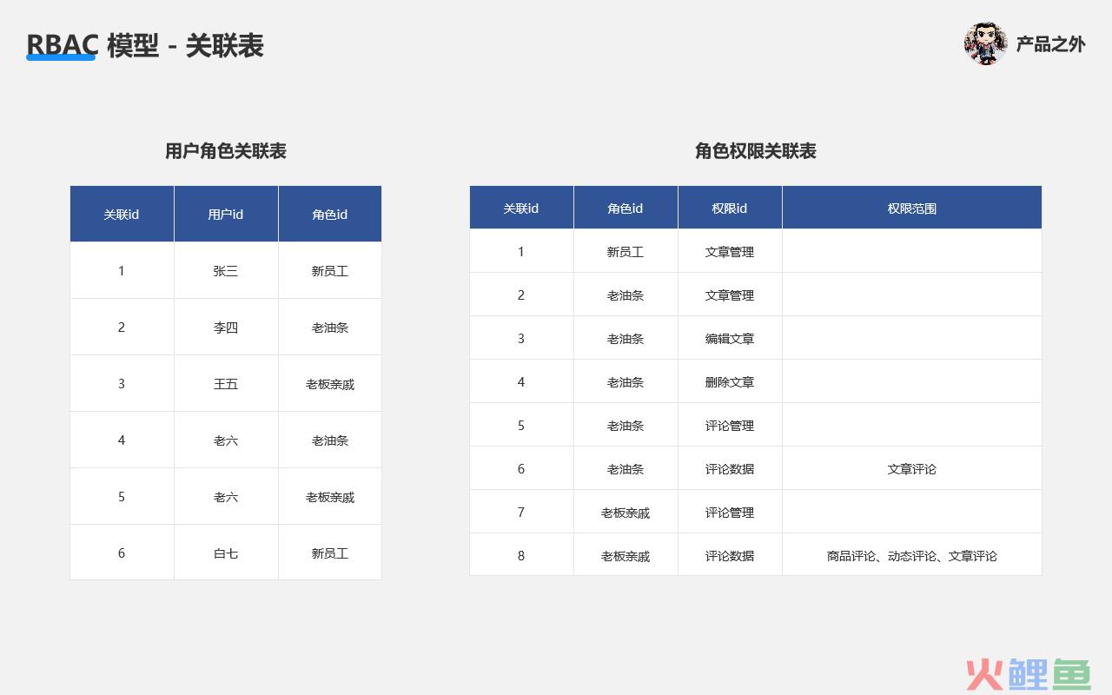The width and height of the screenshot is (1112, 695).
Task: Click the 关联id 3 cell in 王五's row
Action: coord(122,384)
